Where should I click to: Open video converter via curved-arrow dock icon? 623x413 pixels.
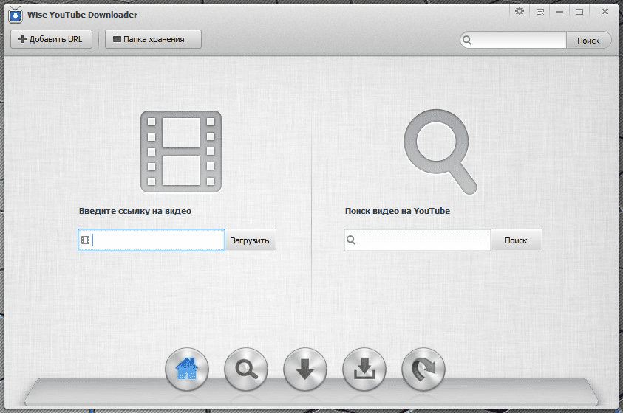click(423, 369)
